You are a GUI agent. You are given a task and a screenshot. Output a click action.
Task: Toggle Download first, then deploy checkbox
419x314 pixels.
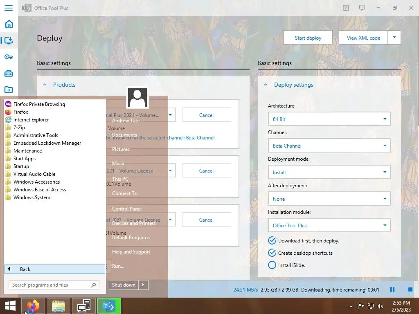pos(272,240)
